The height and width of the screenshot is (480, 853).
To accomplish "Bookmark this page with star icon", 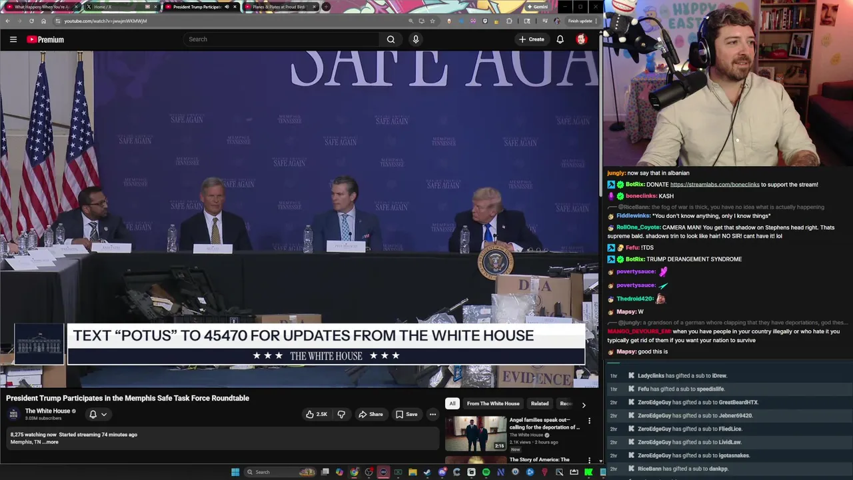I will pos(432,21).
